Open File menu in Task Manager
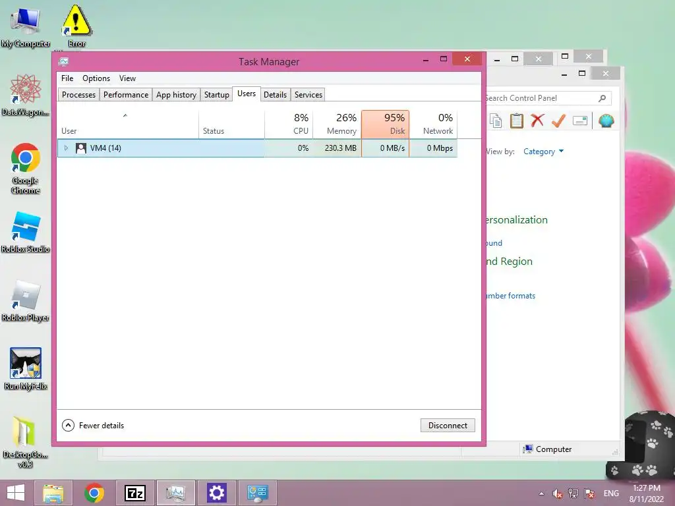 point(67,78)
